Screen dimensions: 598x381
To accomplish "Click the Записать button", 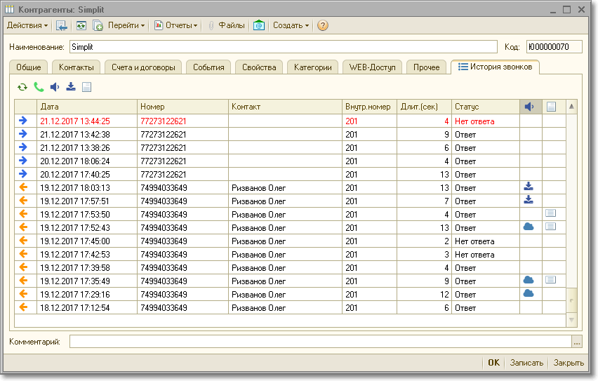I will 526,363.
